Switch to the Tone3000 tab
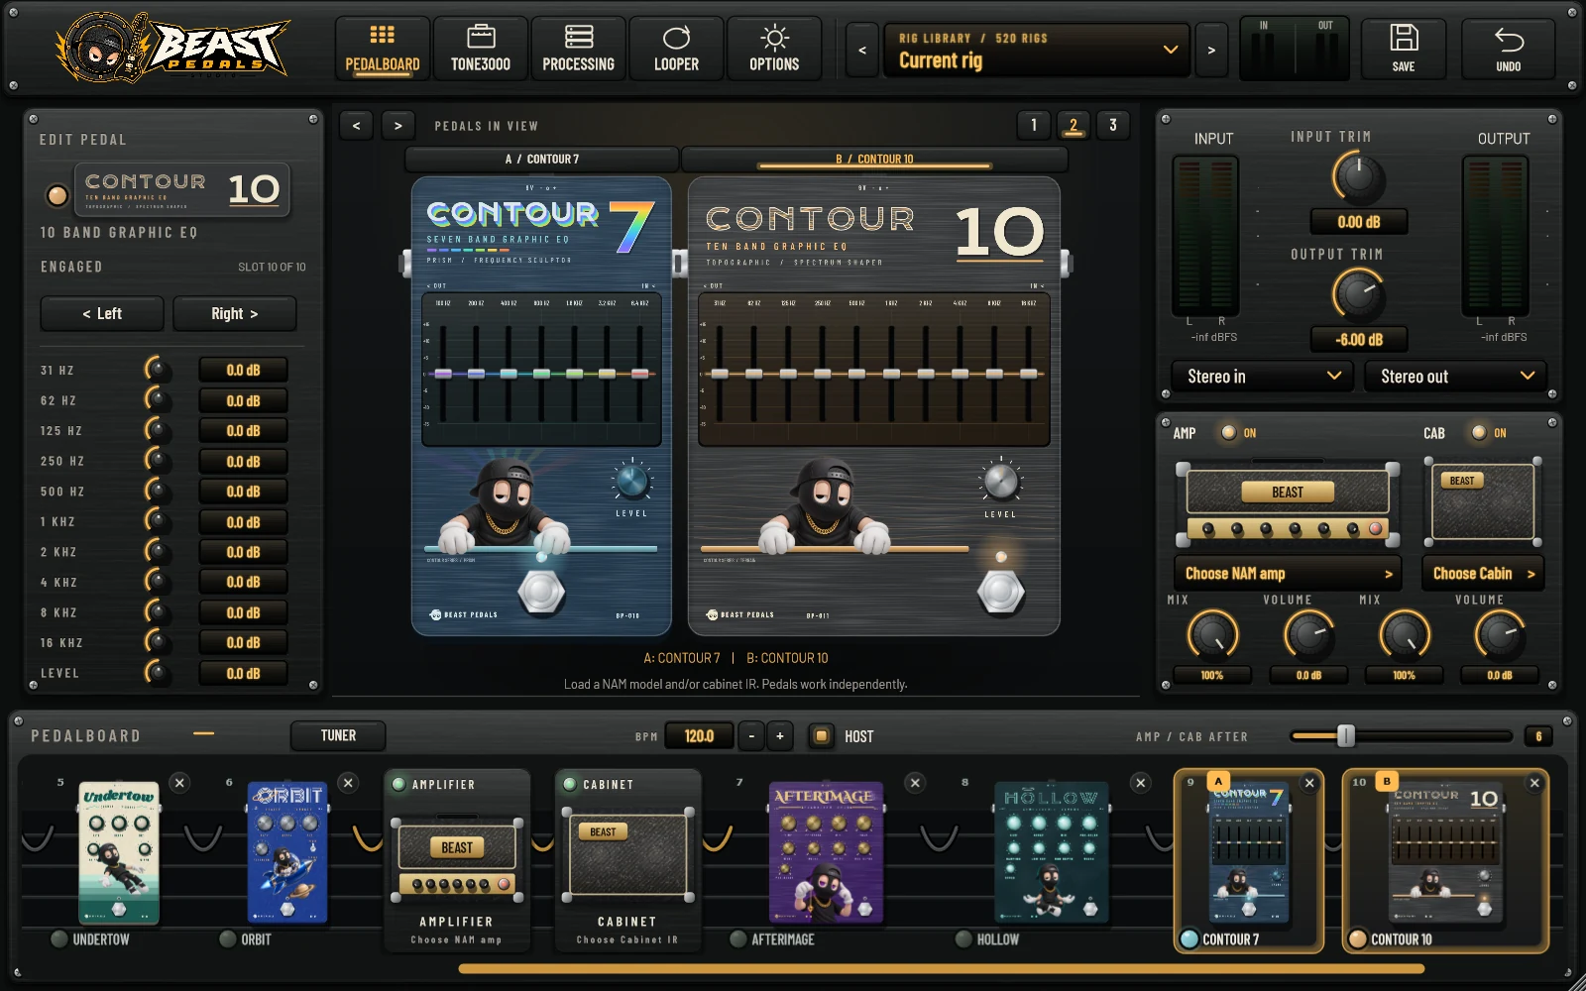1586x991 pixels. 481,49
